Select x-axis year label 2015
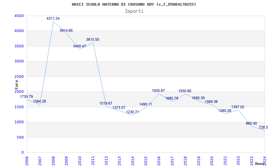 [146, 161]
